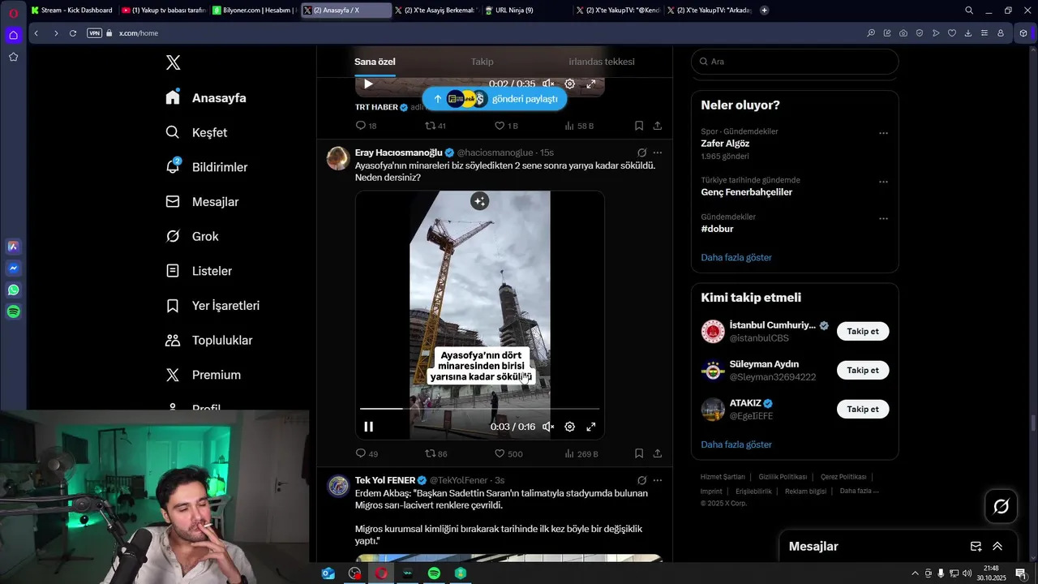Click the Grok sparkle icon on video
The image size is (1038, 584).
[480, 202]
